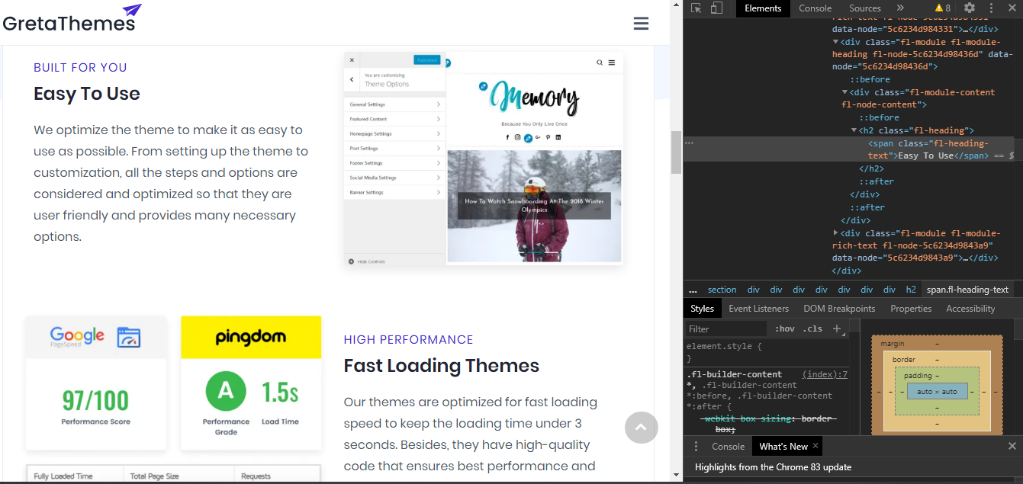Collapse the fl-module-heading div node
Image resolution: width=1023 pixels, height=484 pixels.
click(835, 42)
